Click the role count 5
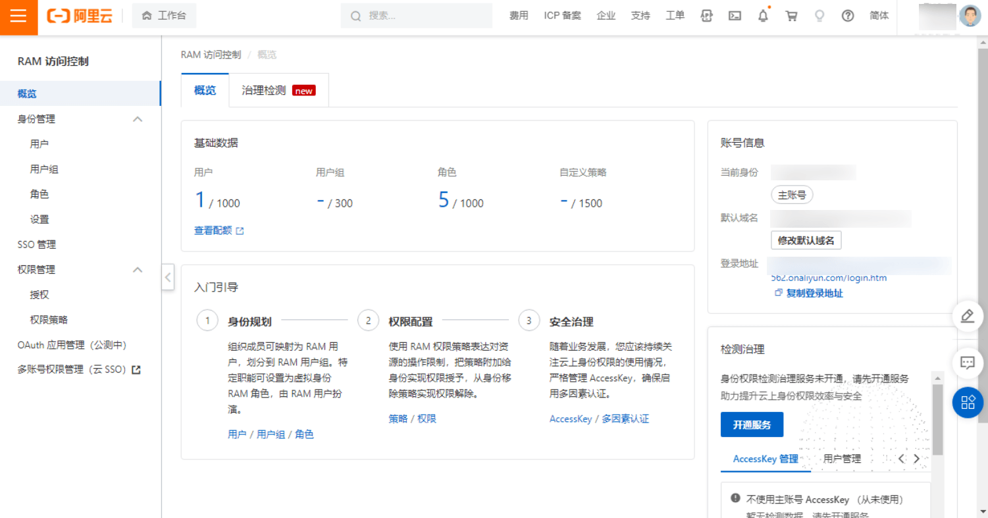Image resolution: width=988 pixels, height=518 pixels. pyautogui.click(x=444, y=199)
